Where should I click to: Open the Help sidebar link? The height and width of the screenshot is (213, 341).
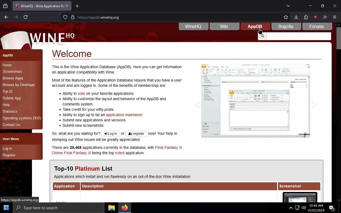tap(6, 105)
